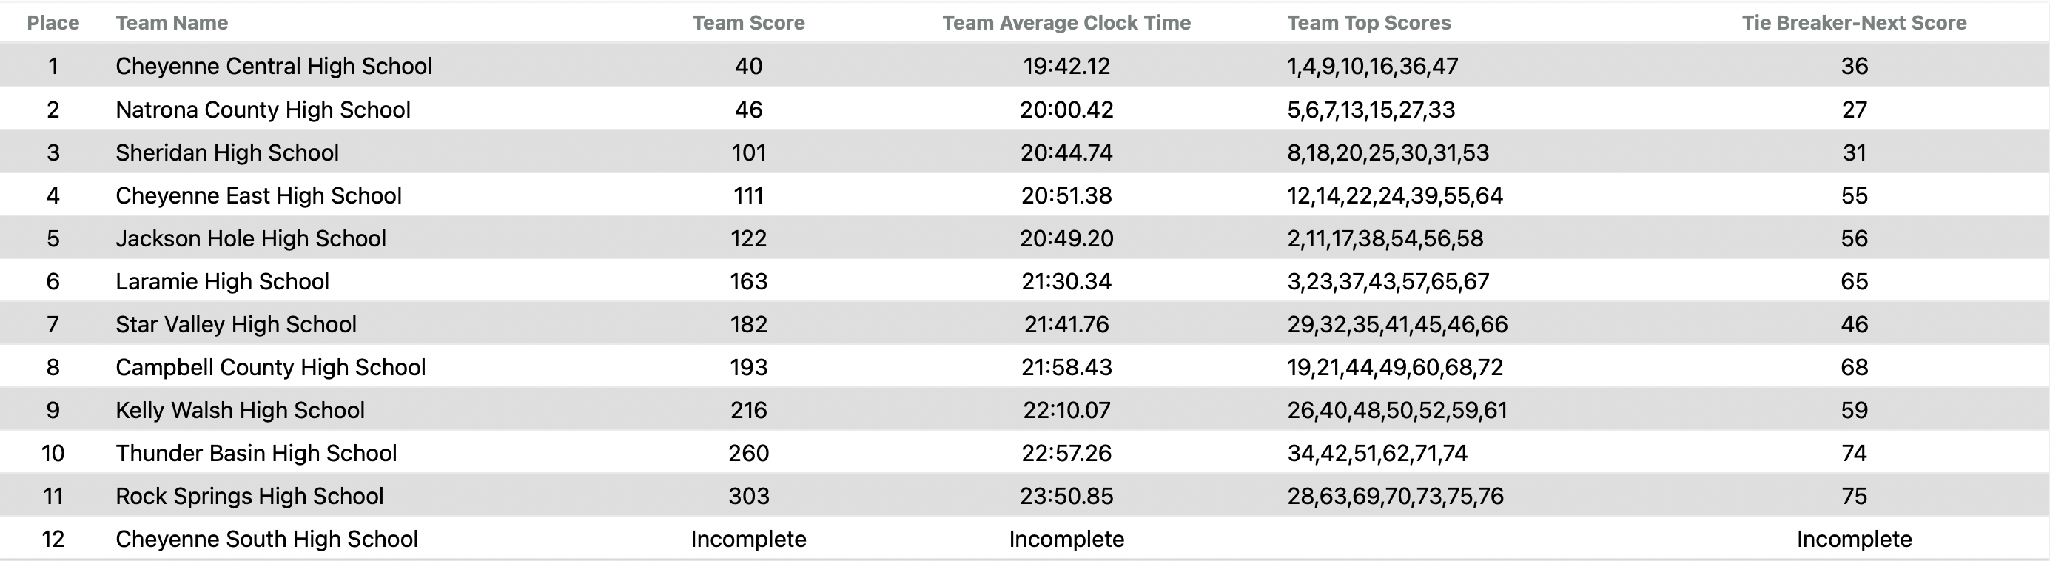Viewport: 2050px width, 561px height.
Task: Click the Team Name column header
Action: tap(172, 23)
